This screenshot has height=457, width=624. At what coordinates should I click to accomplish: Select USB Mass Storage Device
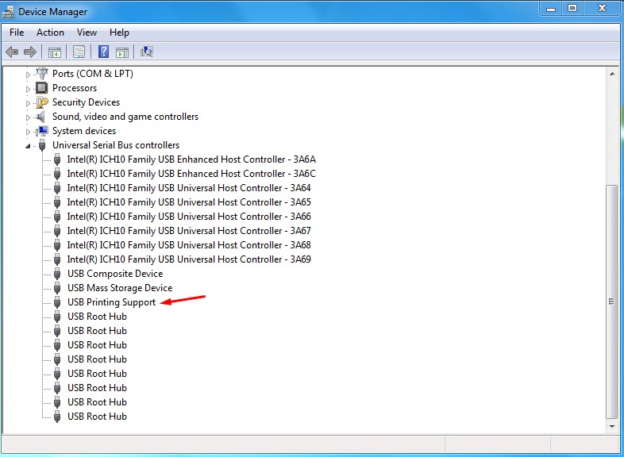[x=120, y=288]
